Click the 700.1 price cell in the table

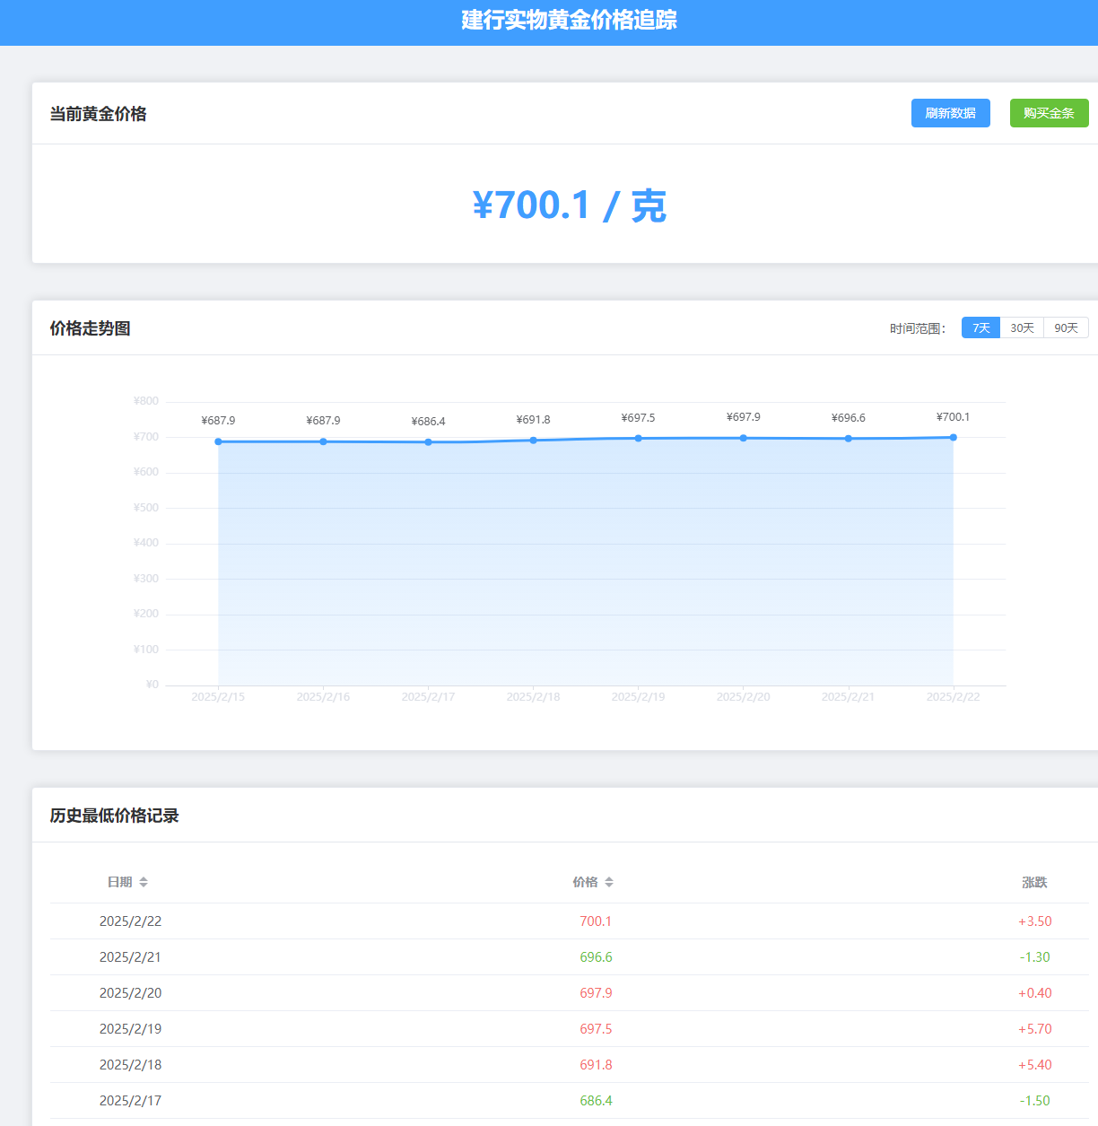coord(596,921)
